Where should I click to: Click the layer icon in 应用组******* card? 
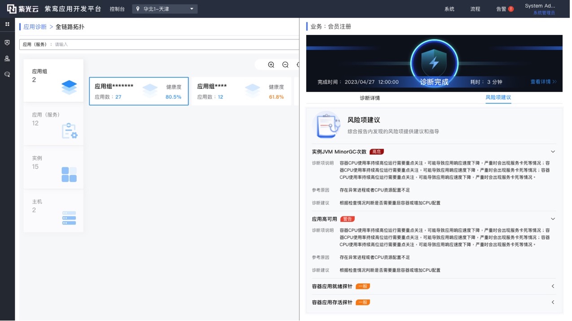pos(150,91)
